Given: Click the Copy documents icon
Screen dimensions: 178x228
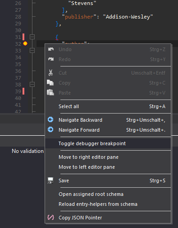Looking at the screenshot, I should click(x=50, y=83).
